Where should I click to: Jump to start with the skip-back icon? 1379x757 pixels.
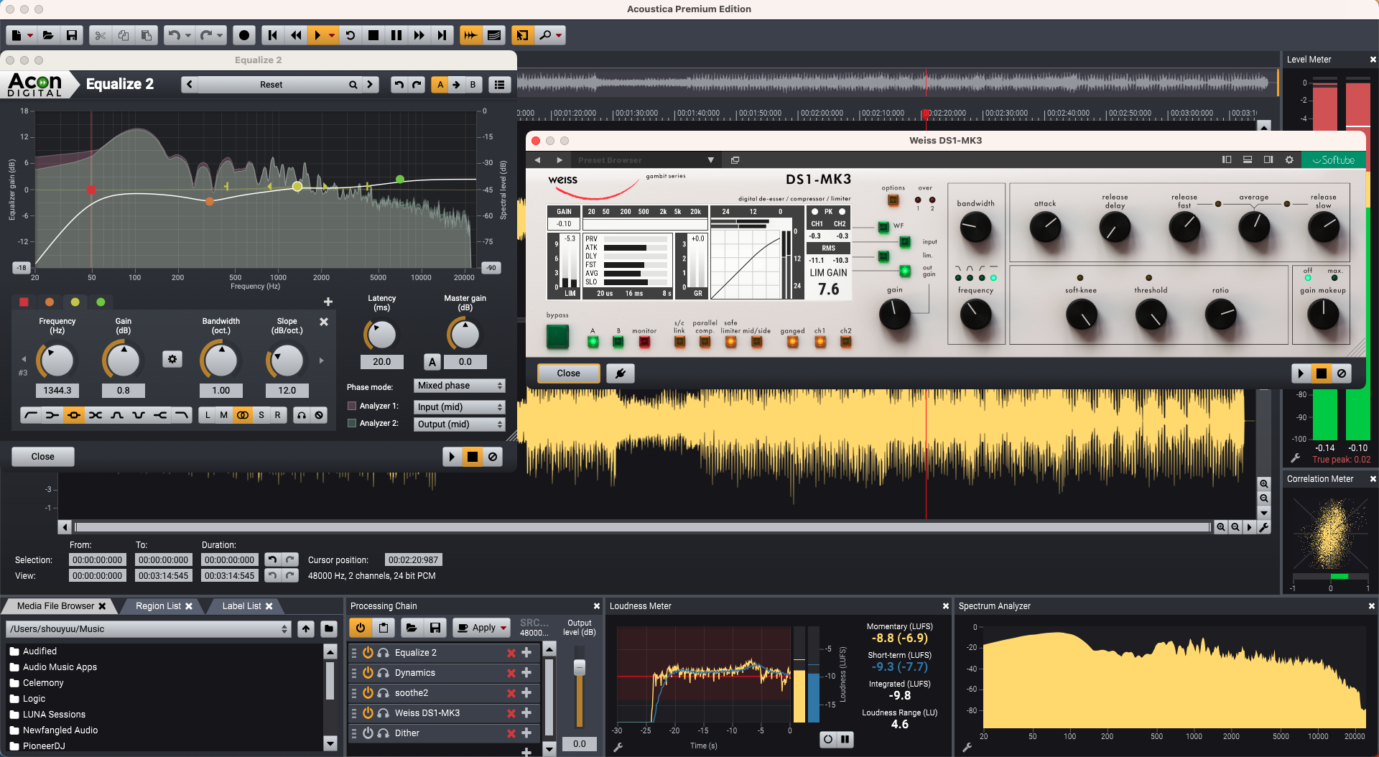pos(273,35)
